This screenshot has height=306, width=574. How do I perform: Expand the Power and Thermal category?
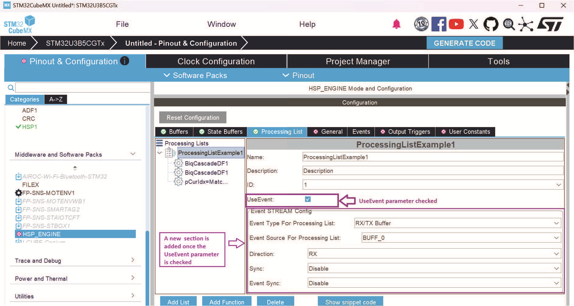coord(133,278)
